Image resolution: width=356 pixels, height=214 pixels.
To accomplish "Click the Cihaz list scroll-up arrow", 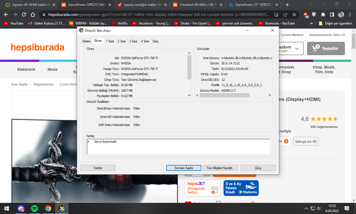I will click(189, 53).
